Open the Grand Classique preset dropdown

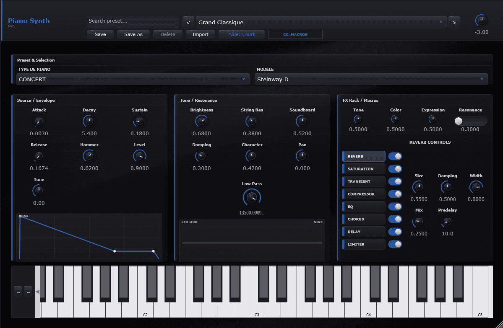321,22
